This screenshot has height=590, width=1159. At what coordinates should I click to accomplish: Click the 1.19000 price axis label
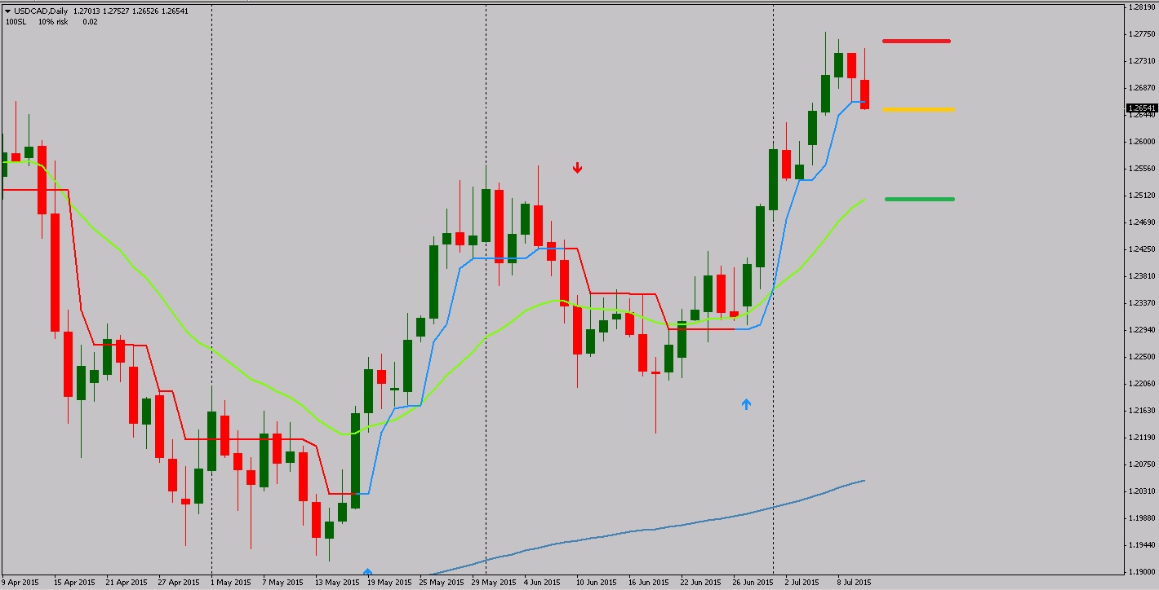1143,572
